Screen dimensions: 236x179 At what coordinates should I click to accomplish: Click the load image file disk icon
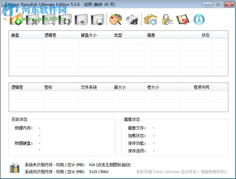coord(81,19)
